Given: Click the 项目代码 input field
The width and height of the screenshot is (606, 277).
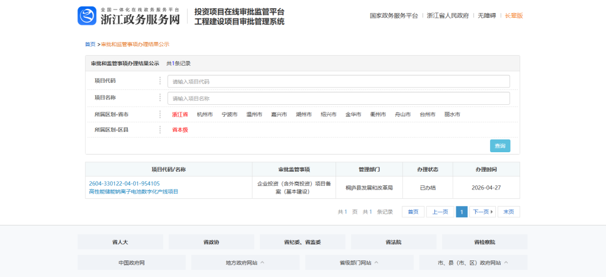Looking at the screenshot, I should click(x=339, y=82).
